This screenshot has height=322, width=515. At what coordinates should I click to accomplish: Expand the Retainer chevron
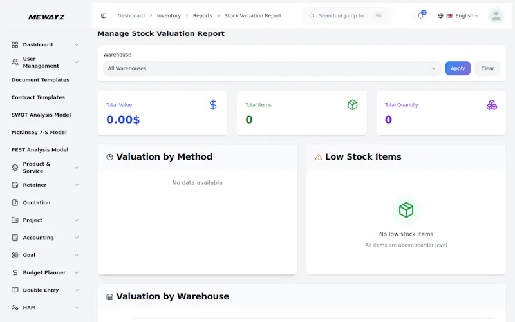(x=76, y=185)
